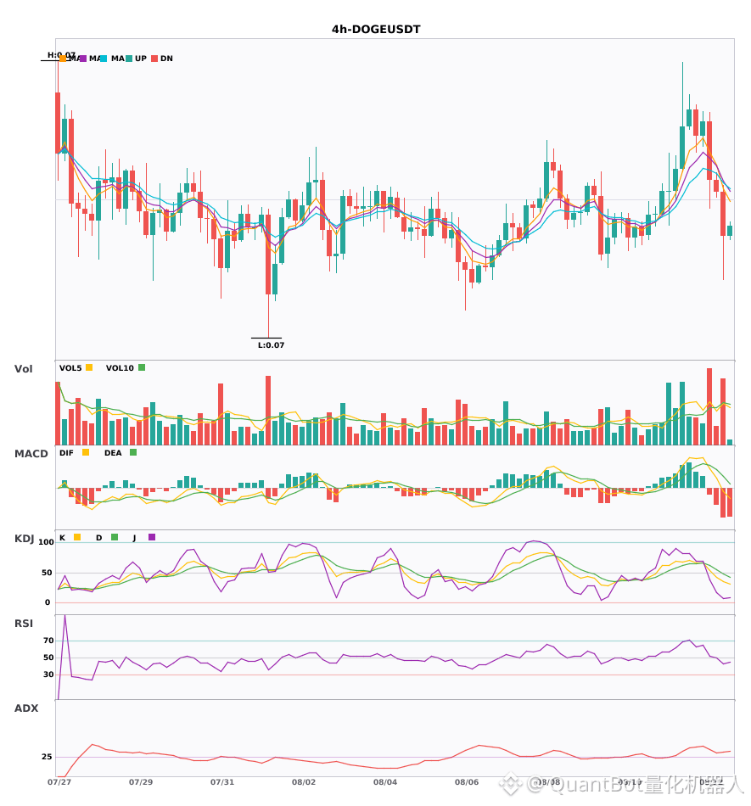Click the DN legend label
Screen dimensions: 751x806
pos(166,59)
